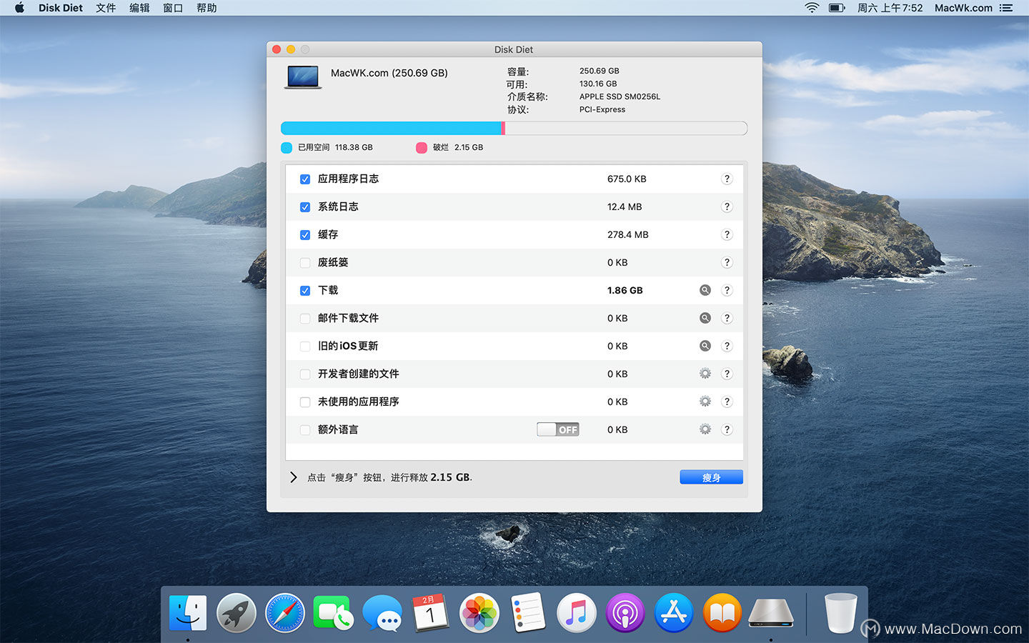The width and height of the screenshot is (1029, 643).
Task: Click help icon for 额外语言 row
Action: (727, 429)
